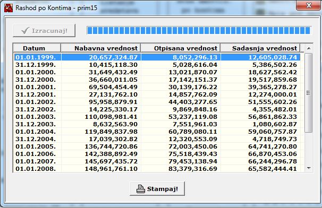Image resolution: width=322 pixels, height=208 pixels.
Task: Select row dated 01.01.2000.
Action: pyautogui.click(x=157, y=72)
